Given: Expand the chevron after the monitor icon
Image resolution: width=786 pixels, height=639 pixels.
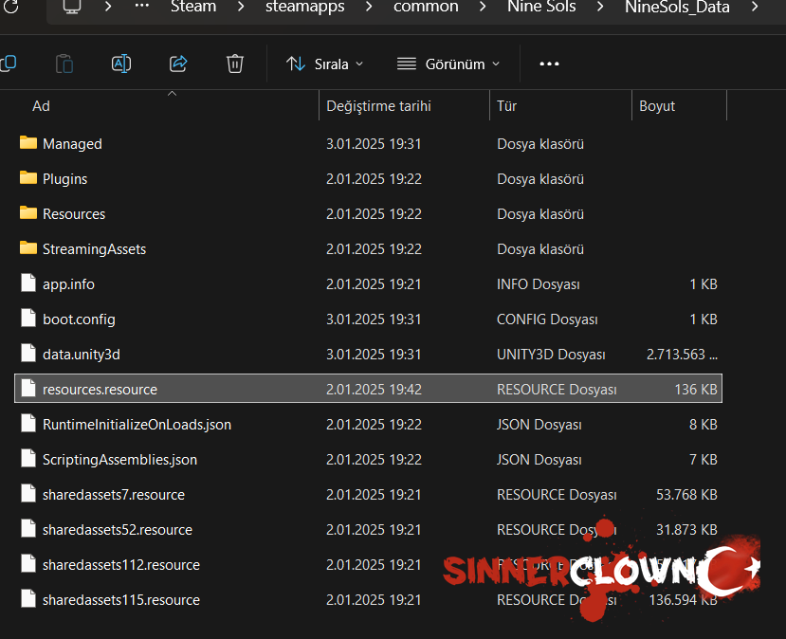Looking at the screenshot, I should [108, 7].
